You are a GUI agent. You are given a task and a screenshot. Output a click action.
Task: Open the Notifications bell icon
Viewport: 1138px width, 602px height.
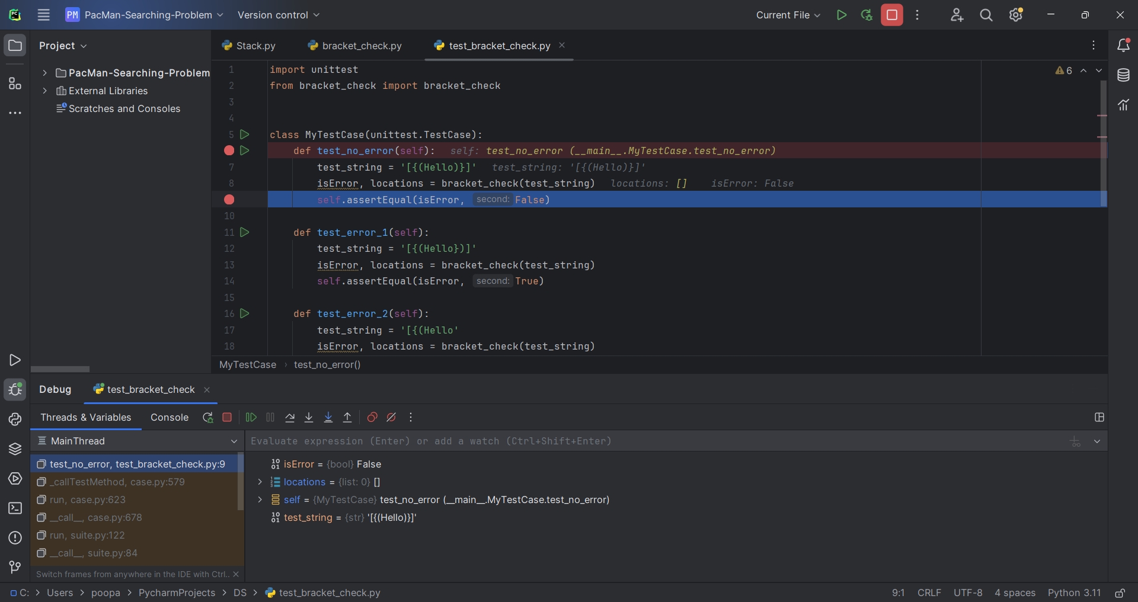pos(1124,45)
